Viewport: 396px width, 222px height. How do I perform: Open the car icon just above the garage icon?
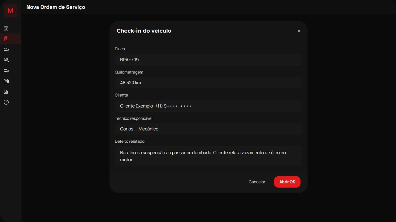click(x=6, y=71)
